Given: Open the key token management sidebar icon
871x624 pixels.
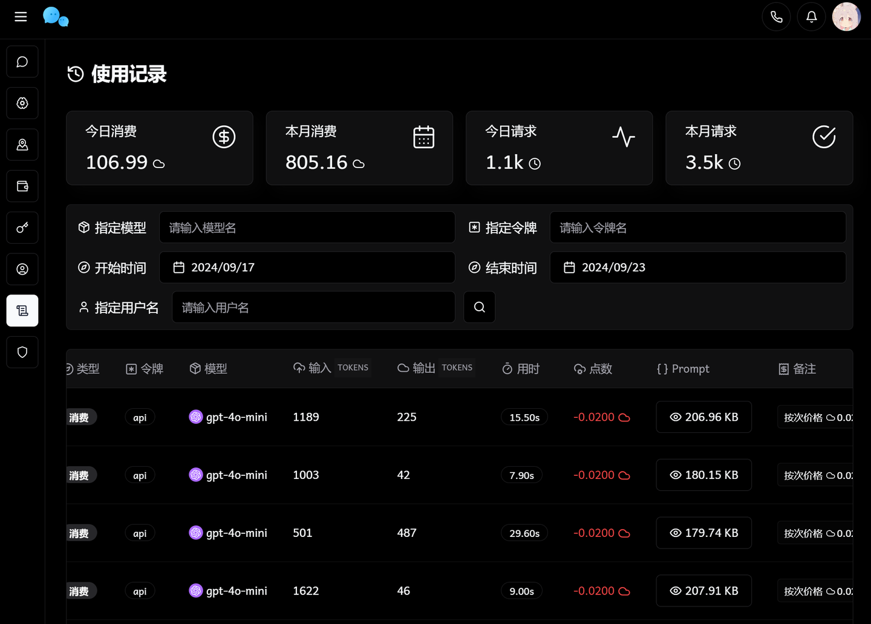Looking at the screenshot, I should pos(22,227).
